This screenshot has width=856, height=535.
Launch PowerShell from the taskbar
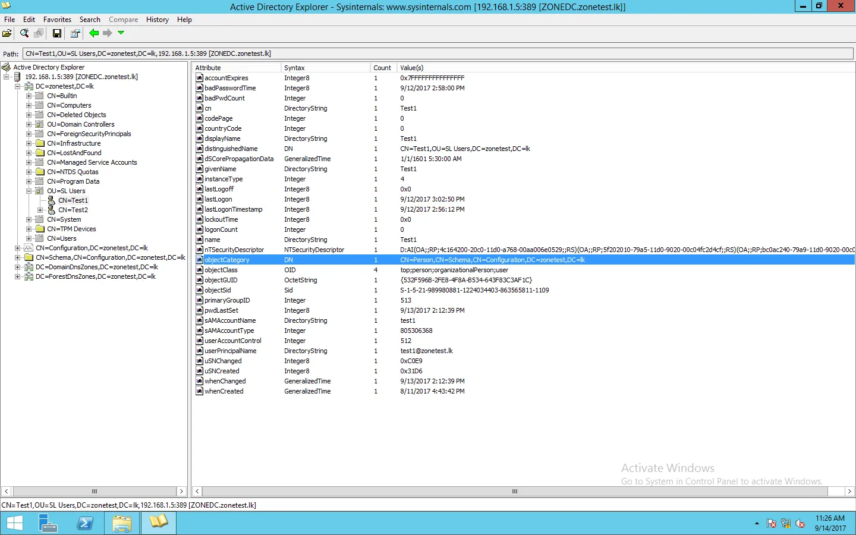click(x=85, y=523)
